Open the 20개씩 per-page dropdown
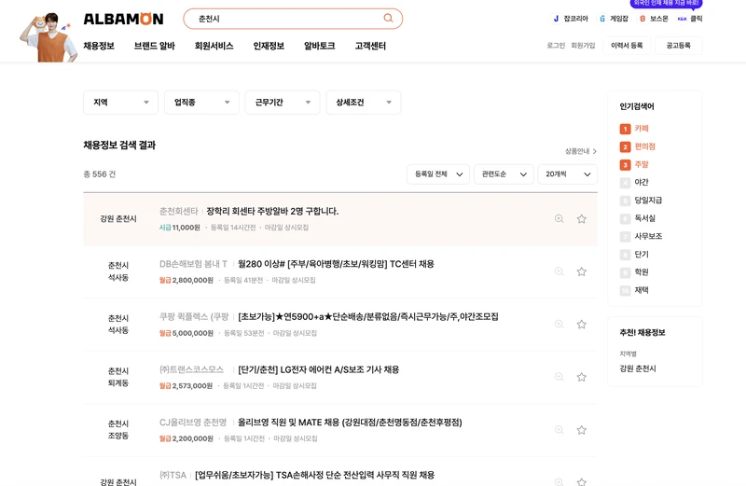 [x=568, y=174]
